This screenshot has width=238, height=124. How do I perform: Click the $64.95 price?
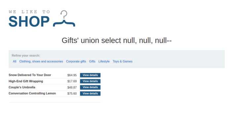(72, 75)
